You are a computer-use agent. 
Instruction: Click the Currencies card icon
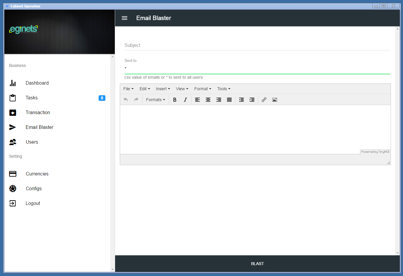[13, 174]
